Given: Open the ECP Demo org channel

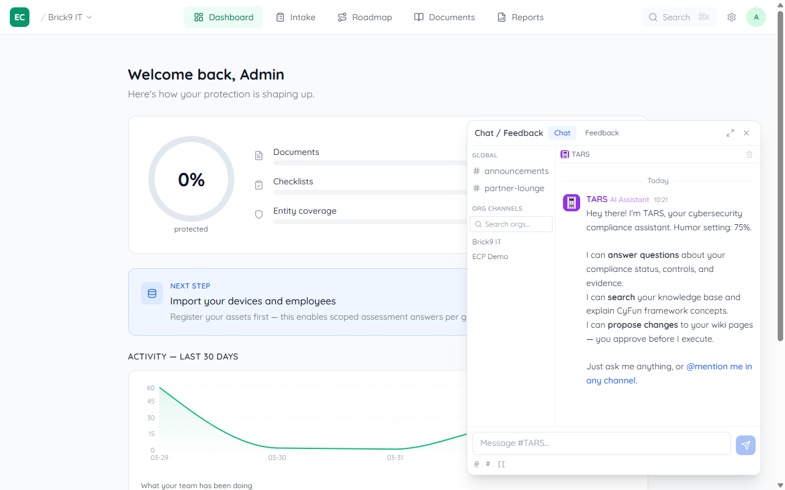Looking at the screenshot, I should (490, 257).
